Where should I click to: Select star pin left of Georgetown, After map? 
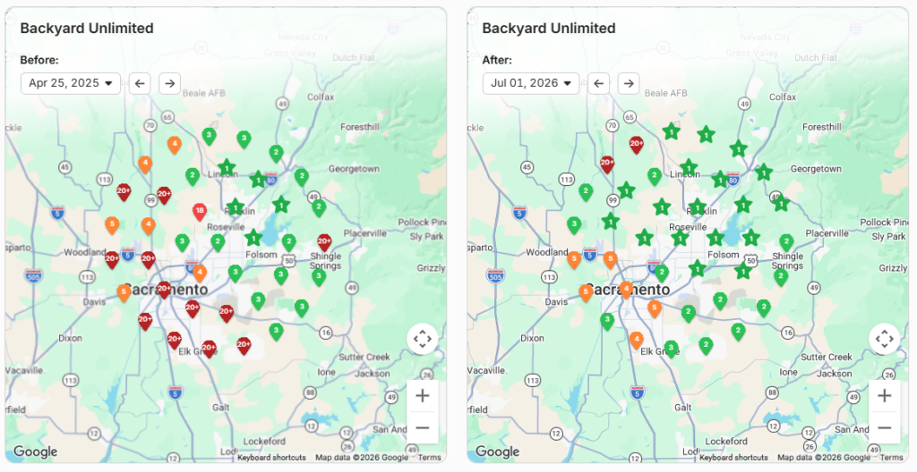[x=763, y=173]
